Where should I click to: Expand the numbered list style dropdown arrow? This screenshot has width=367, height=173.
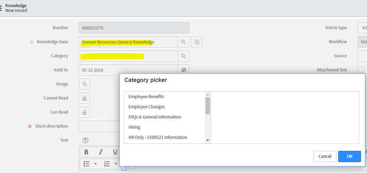116,164
